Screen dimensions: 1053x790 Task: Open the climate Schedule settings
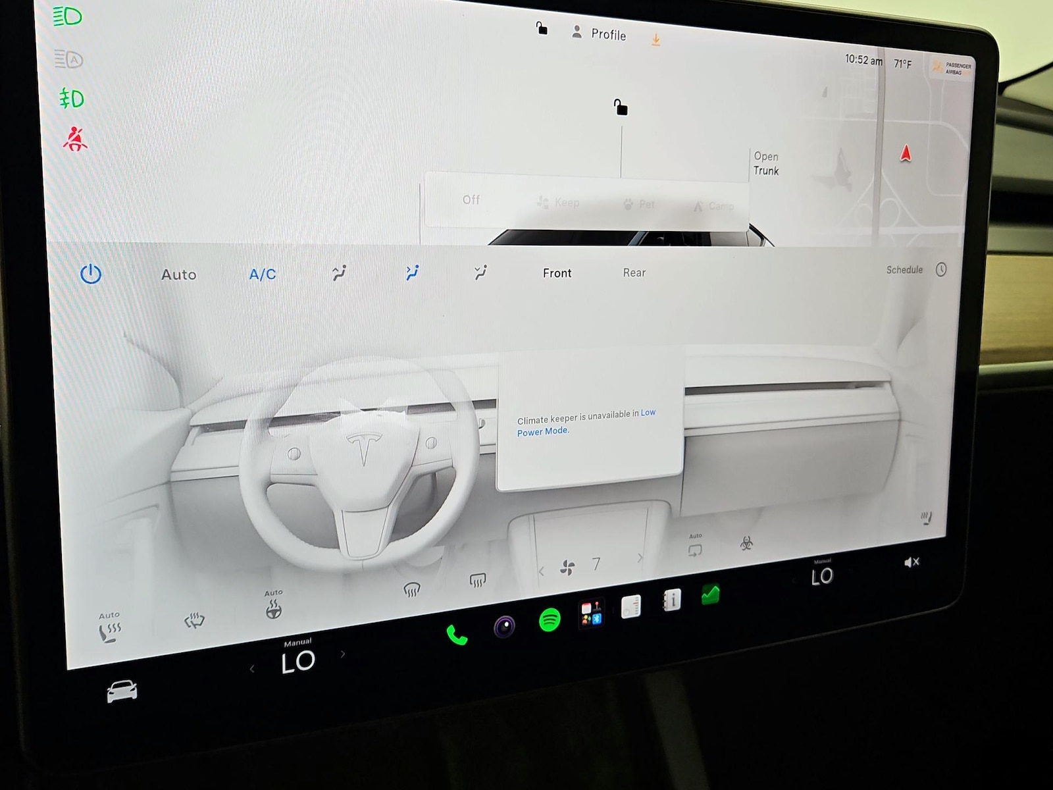click(917, 270)
